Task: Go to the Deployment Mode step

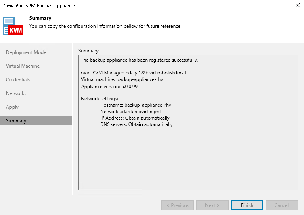Action: (x=26, y=52)
